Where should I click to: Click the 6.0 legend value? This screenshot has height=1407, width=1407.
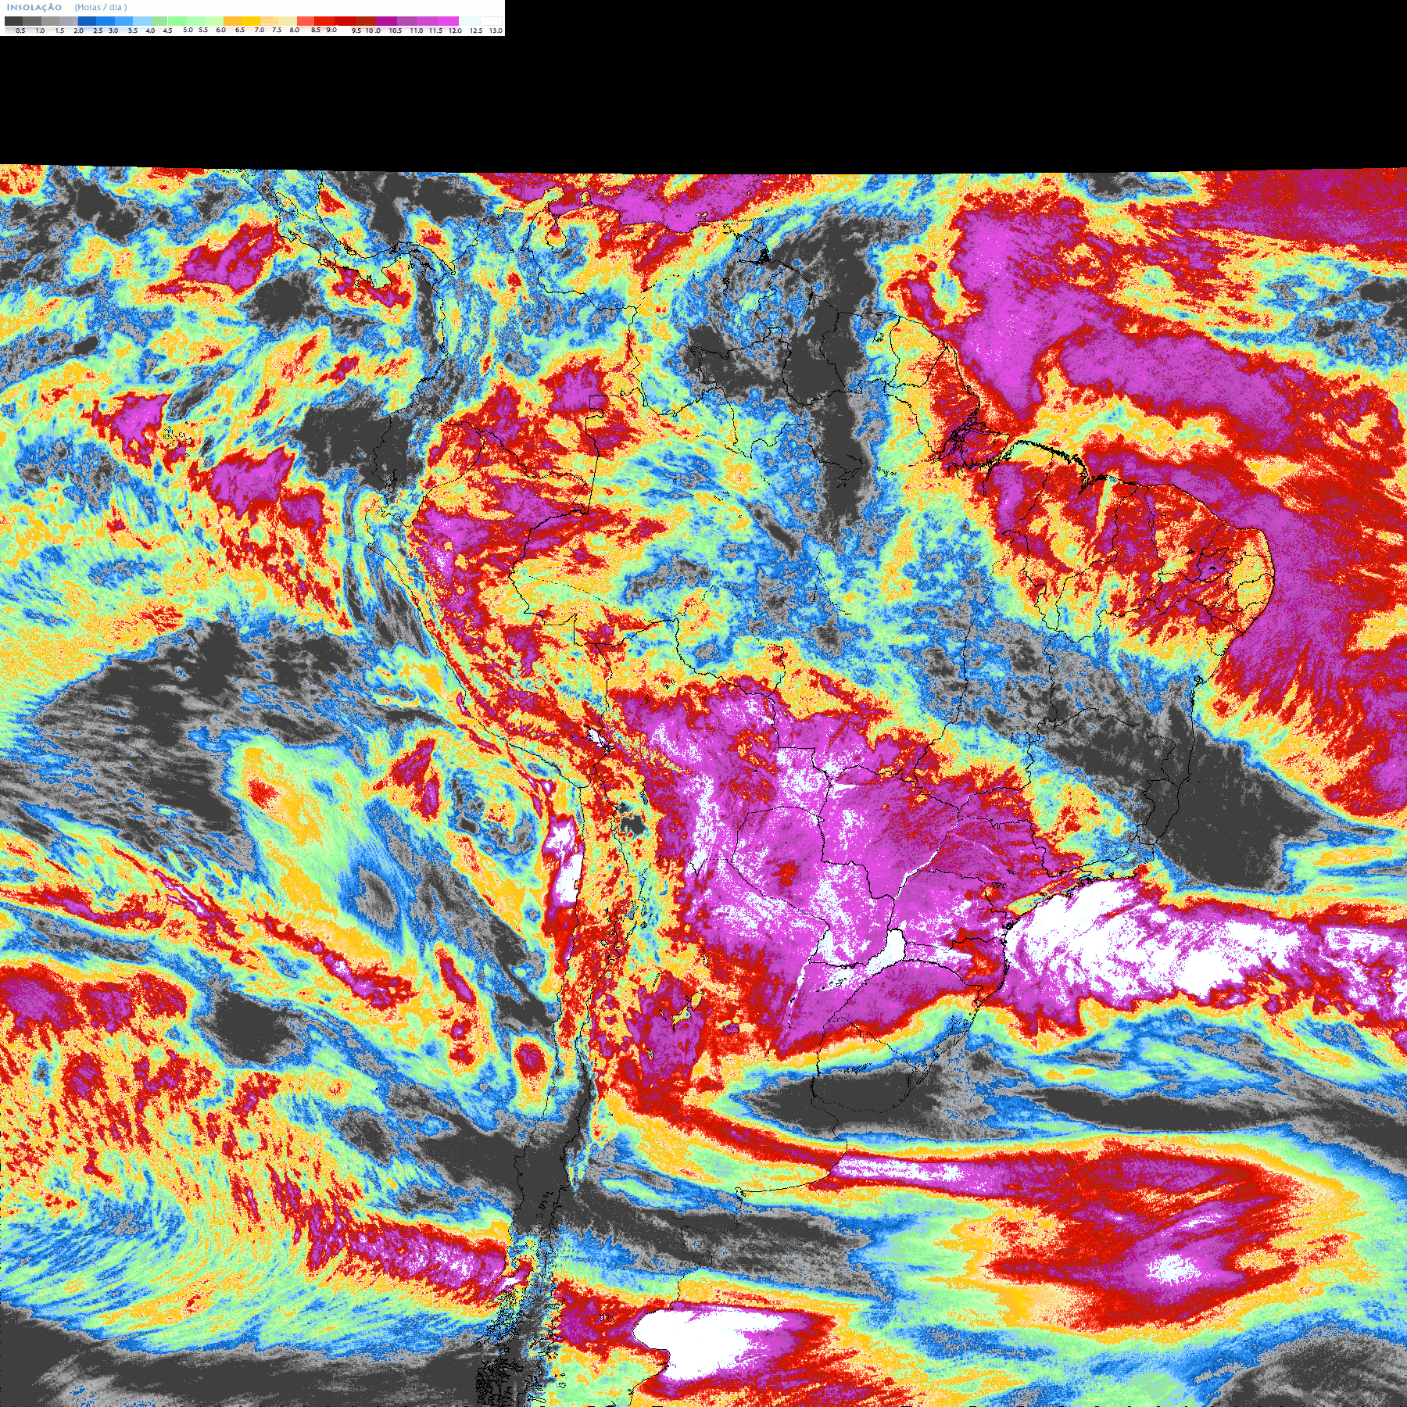220,30
